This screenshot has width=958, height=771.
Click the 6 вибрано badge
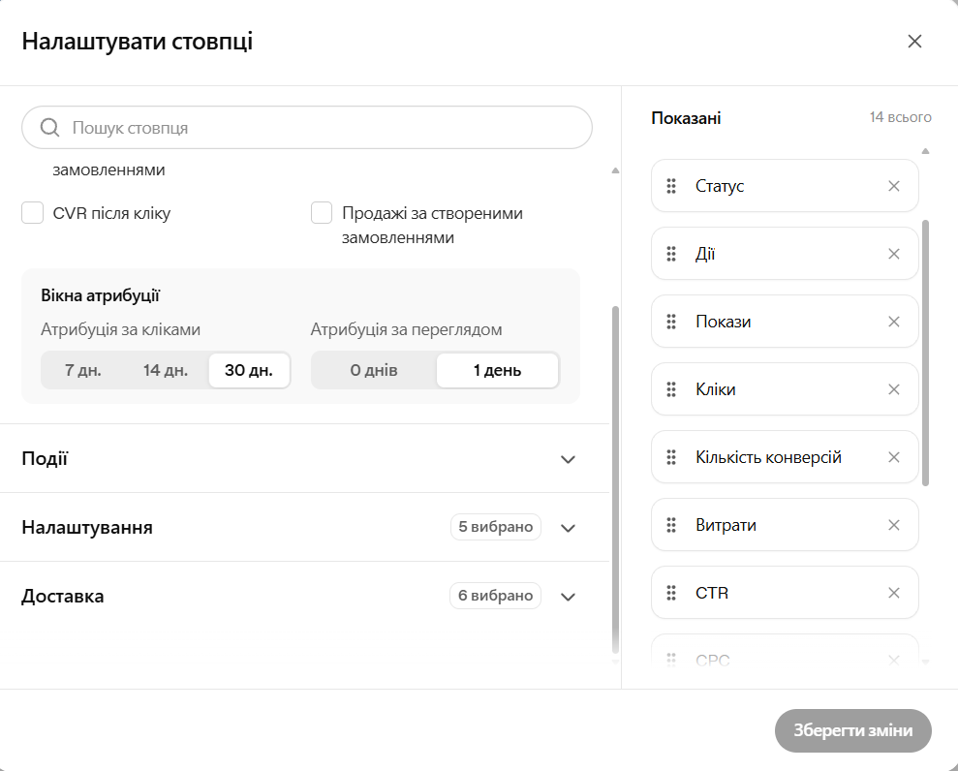[496, 596]
